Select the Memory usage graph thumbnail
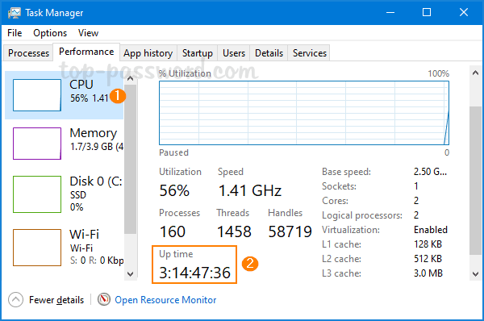Screen dimensions: 484x321 point(37,144)
